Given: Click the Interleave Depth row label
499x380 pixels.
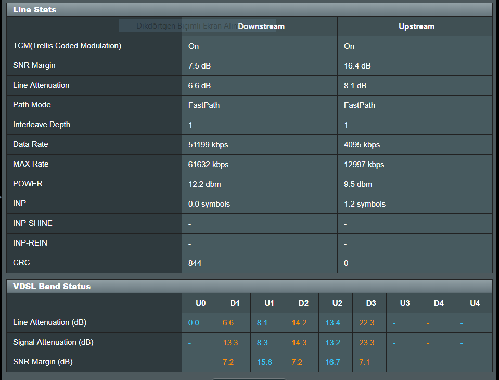Looking at the screenshot, I should point(42,125).
